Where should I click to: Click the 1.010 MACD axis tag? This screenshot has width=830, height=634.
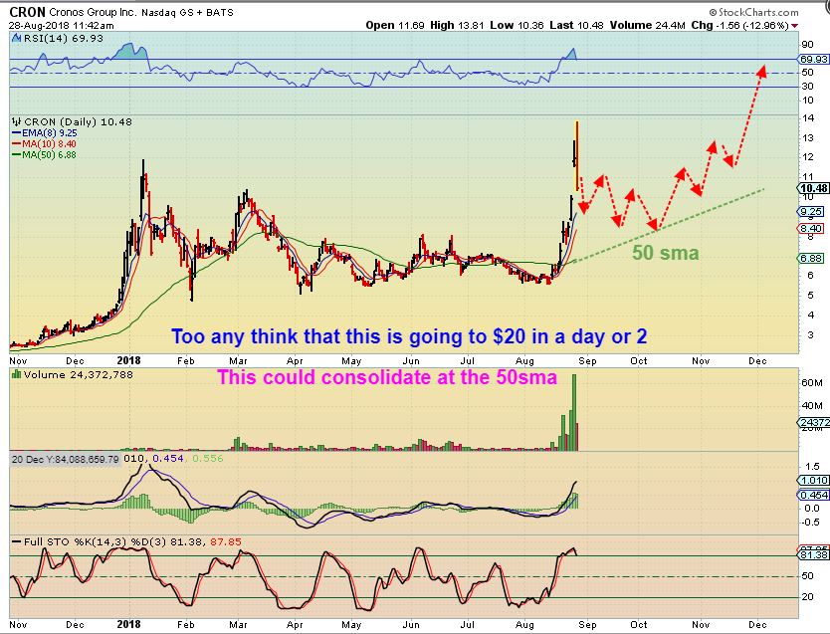(813, 480)
